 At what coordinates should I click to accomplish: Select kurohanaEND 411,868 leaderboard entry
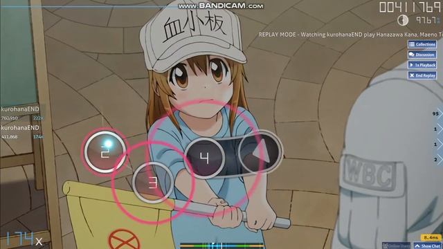pos(22,132)
